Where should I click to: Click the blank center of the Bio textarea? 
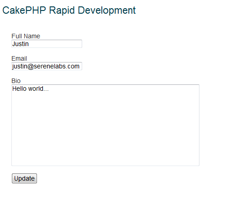105,125
